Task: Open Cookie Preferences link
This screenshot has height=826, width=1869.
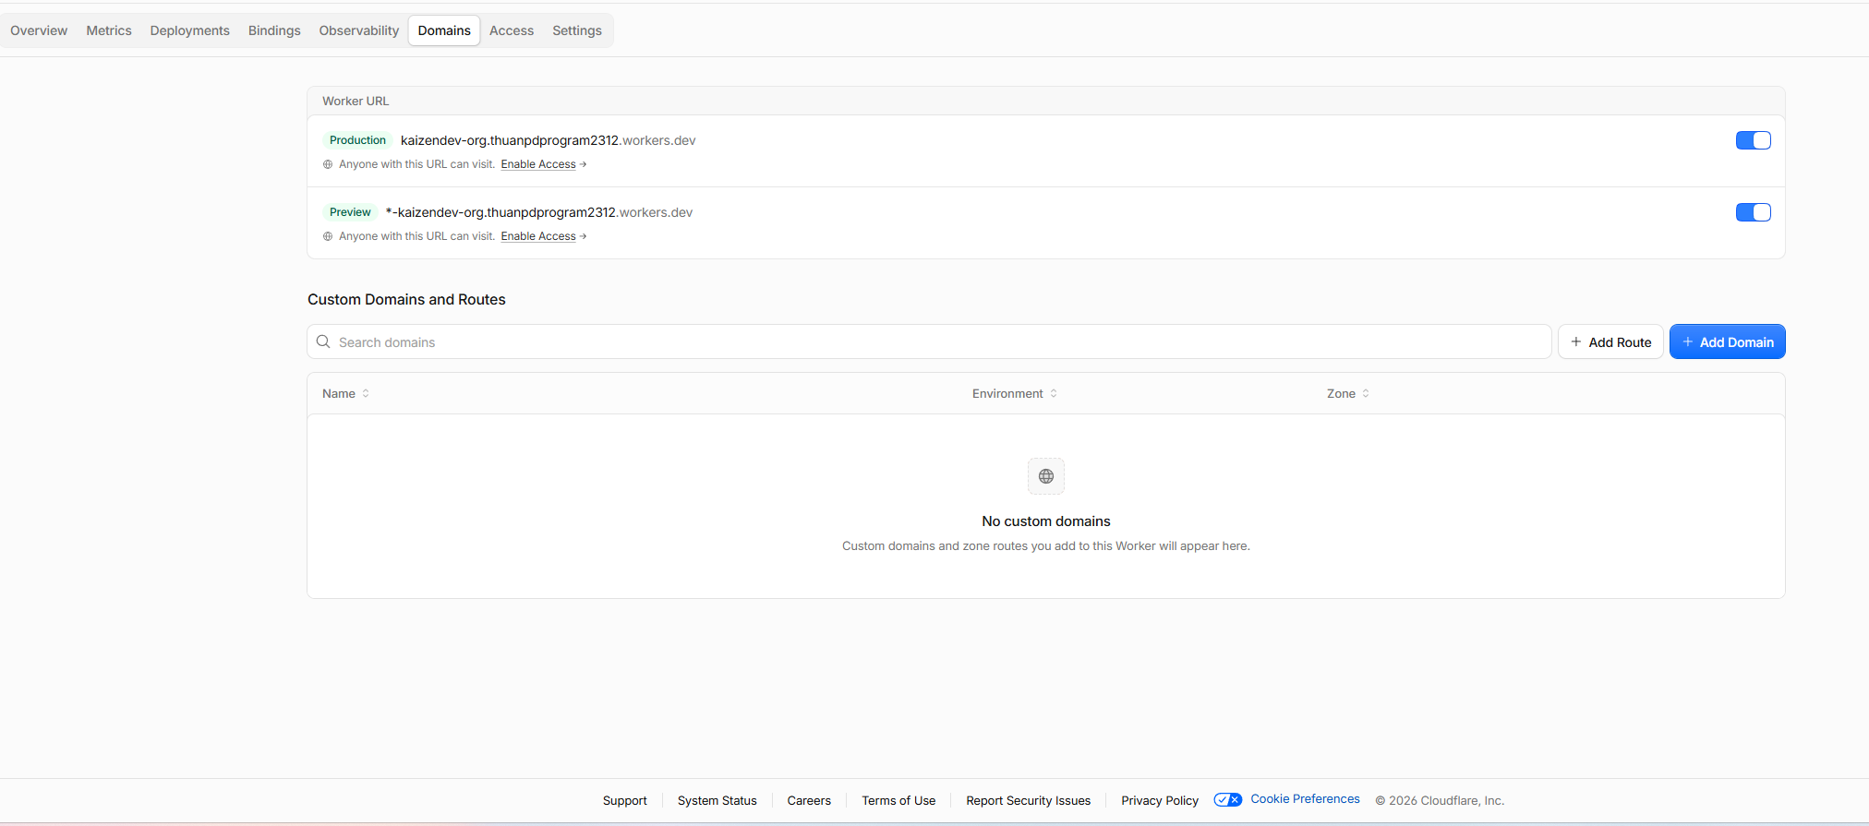Action: coord(1305,799)
